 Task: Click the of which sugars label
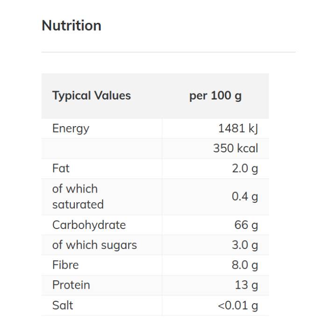95,245
